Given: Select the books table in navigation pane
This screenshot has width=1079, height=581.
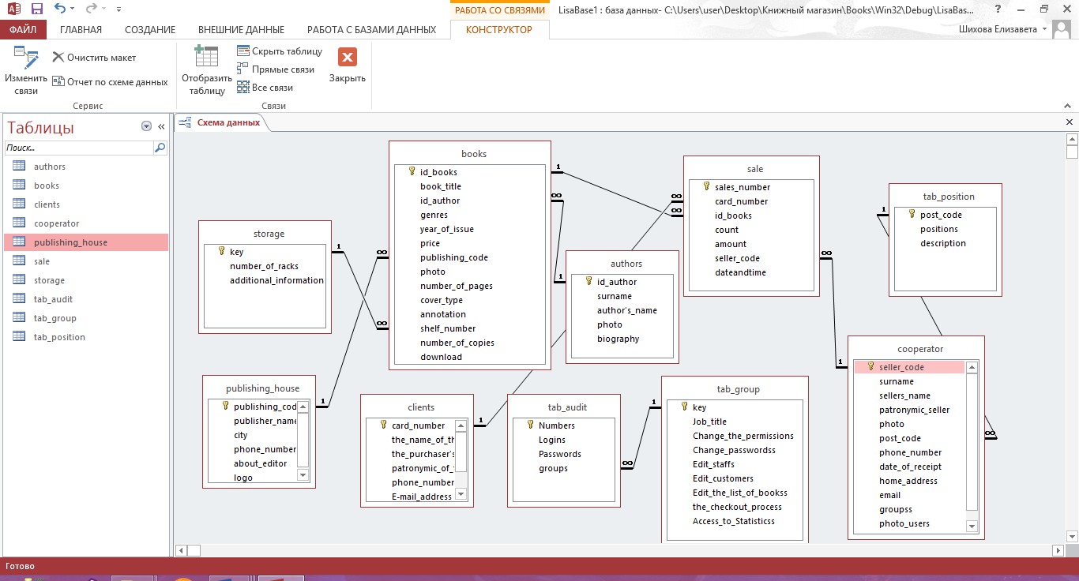Looking at the screenshot, I should [85, 186].
